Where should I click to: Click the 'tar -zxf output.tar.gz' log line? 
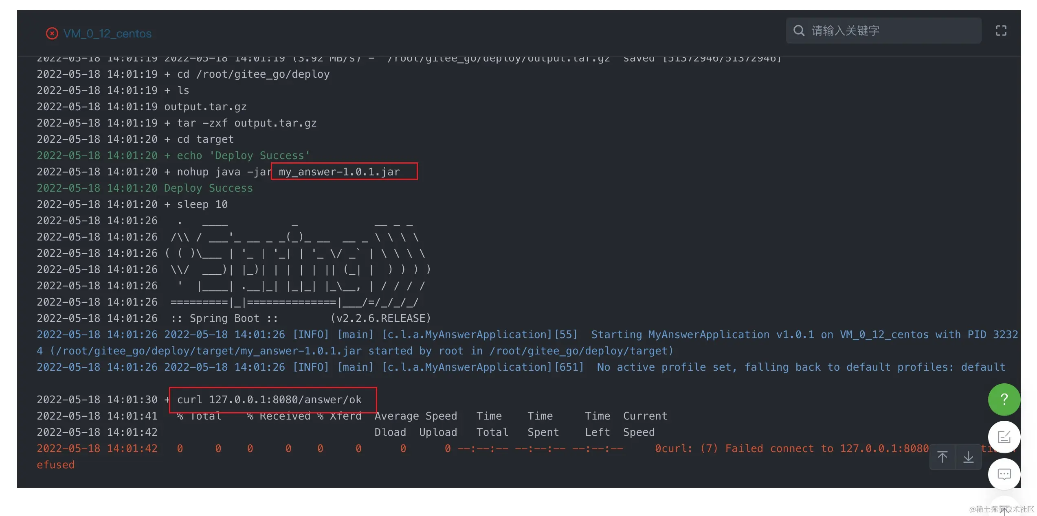[x=246, y=123]
